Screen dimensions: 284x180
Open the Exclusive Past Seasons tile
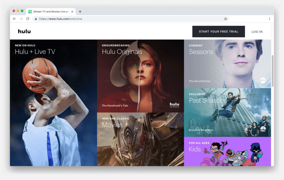(x=227, y=112)
